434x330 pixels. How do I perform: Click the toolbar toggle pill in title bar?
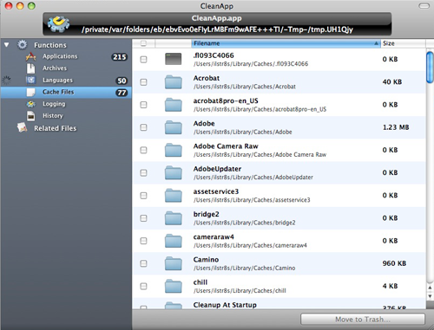pos(424,6)
